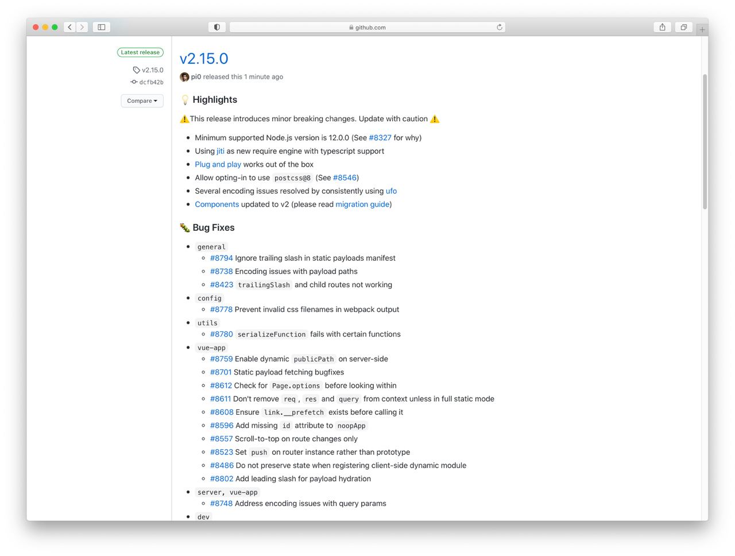The height and width of the screenshot is (556, 735).
Task: Open #8557 Scroll-to-top link
Action: [x=222, y=439]
